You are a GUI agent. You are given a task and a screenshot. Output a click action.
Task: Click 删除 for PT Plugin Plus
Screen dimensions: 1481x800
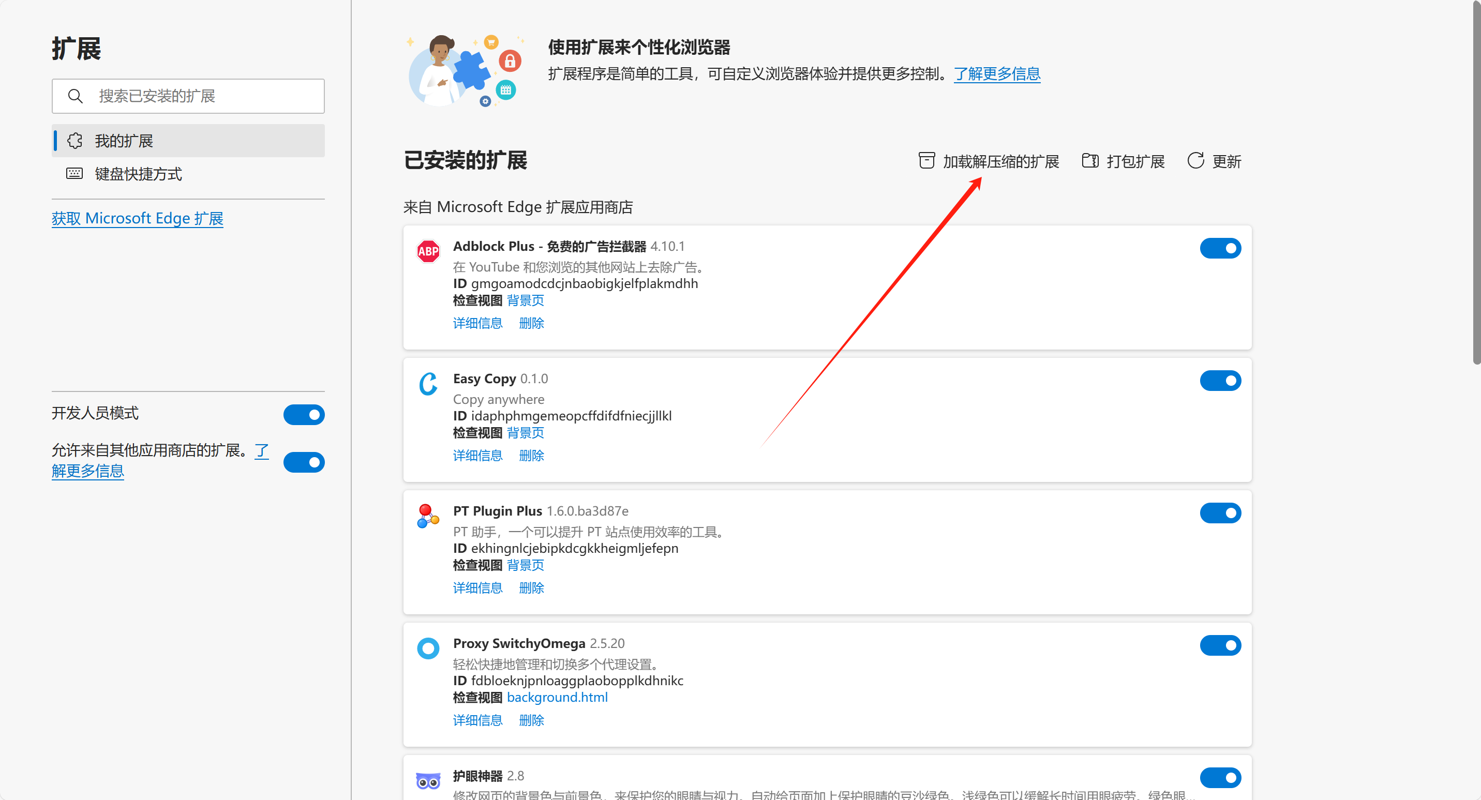[531, 588]
